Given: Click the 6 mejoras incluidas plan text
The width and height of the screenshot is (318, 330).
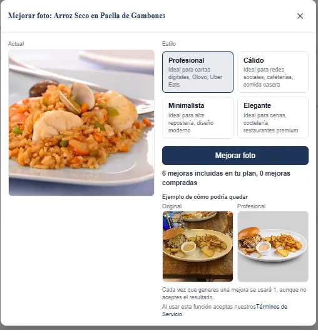Looking at the screenshot, I should (x=210, y=173).
